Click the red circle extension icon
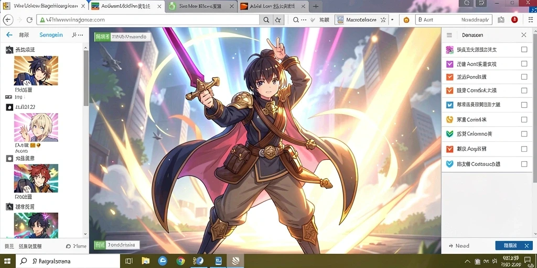The width and height of the screenshot is (537, 268). [514, 20]
